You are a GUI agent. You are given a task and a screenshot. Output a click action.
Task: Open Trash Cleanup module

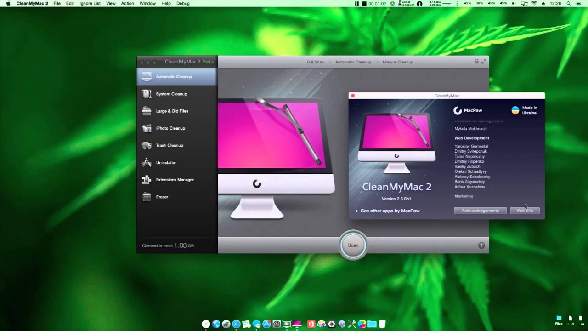pyautogui.click(x=177, y=145)
